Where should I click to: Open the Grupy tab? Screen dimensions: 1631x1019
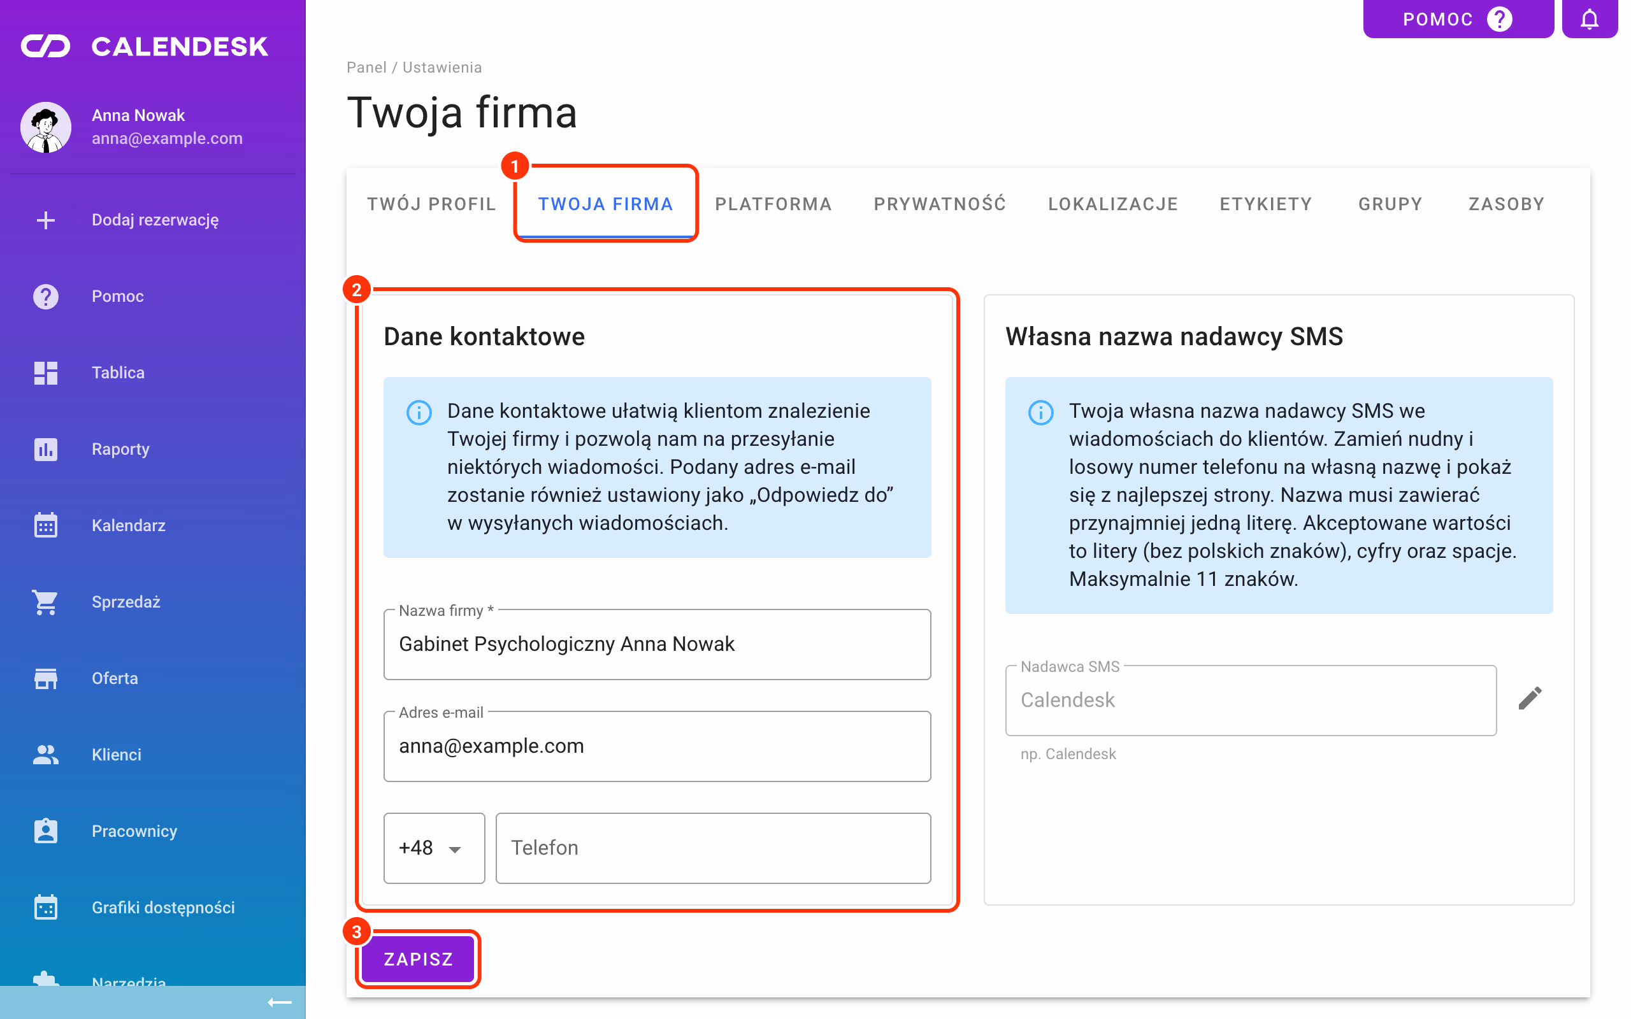(1390, 204)
